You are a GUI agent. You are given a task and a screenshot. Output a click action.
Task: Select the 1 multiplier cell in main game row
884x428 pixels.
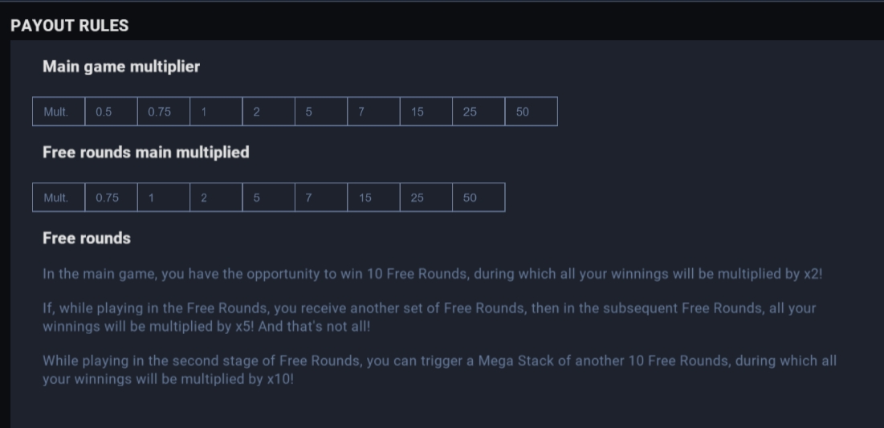(x=216, y=112)
